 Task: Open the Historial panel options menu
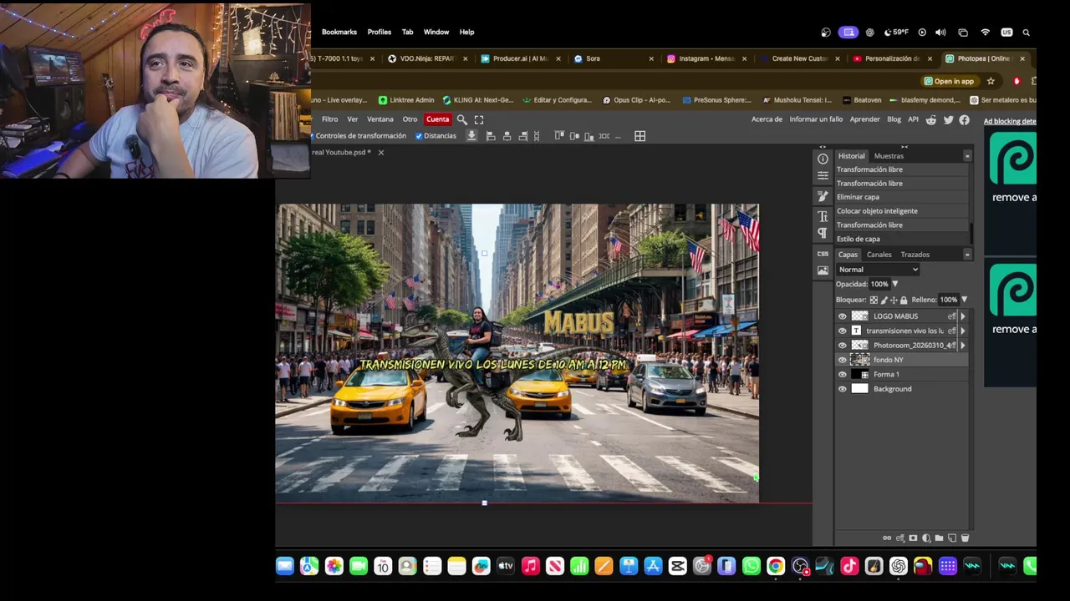point(967,156)
